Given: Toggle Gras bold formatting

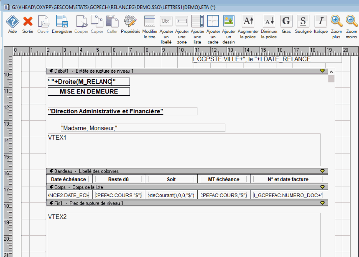Looking at the screenshot, I should click(286, 22).
